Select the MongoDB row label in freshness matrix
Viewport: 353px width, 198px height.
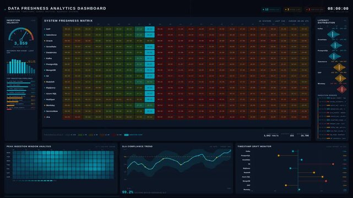51,70
